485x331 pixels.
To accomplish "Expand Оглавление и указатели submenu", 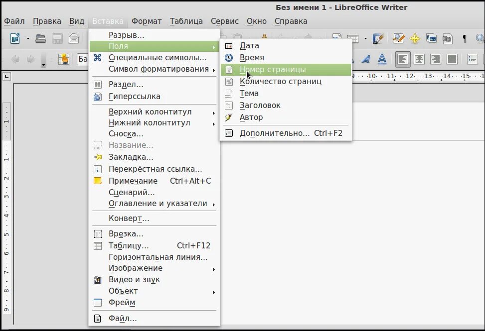I will coord(154,204).
